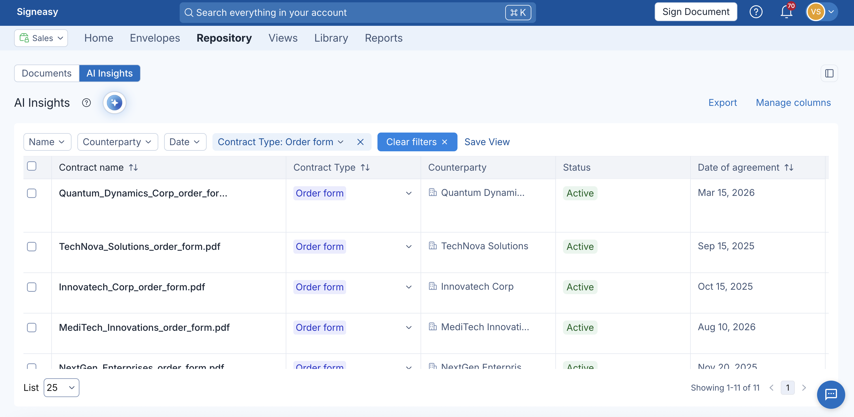Expand contract type dropdown for Quantum Dynamics row
Viewport: 854px width, 417px height.
point(409,193)
